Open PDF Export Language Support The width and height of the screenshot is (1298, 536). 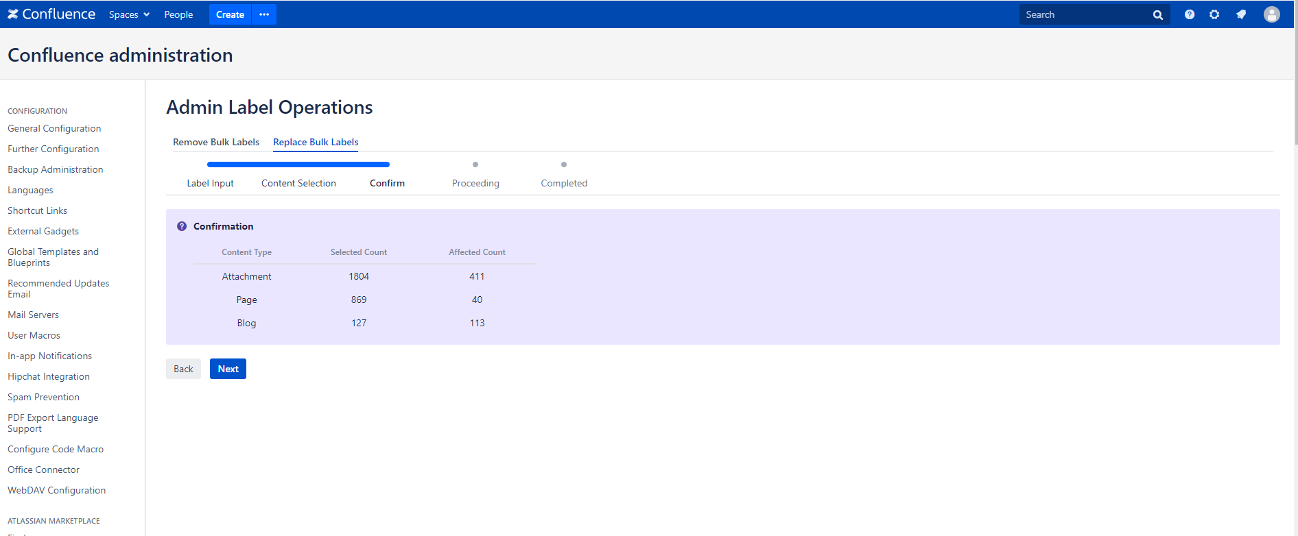(53, 423)
